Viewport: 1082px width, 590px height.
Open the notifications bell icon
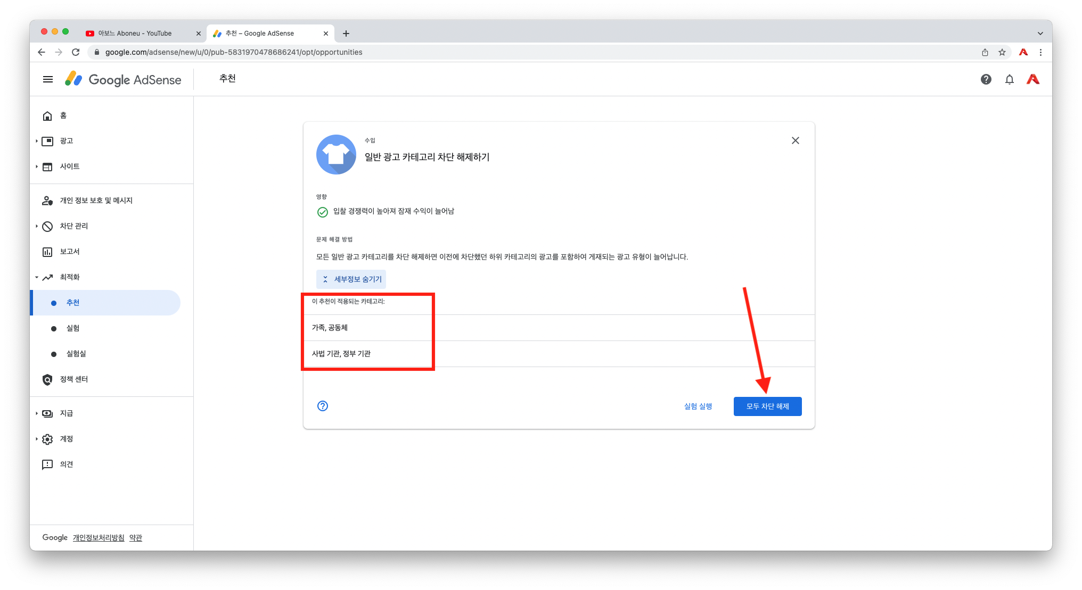1009,79
